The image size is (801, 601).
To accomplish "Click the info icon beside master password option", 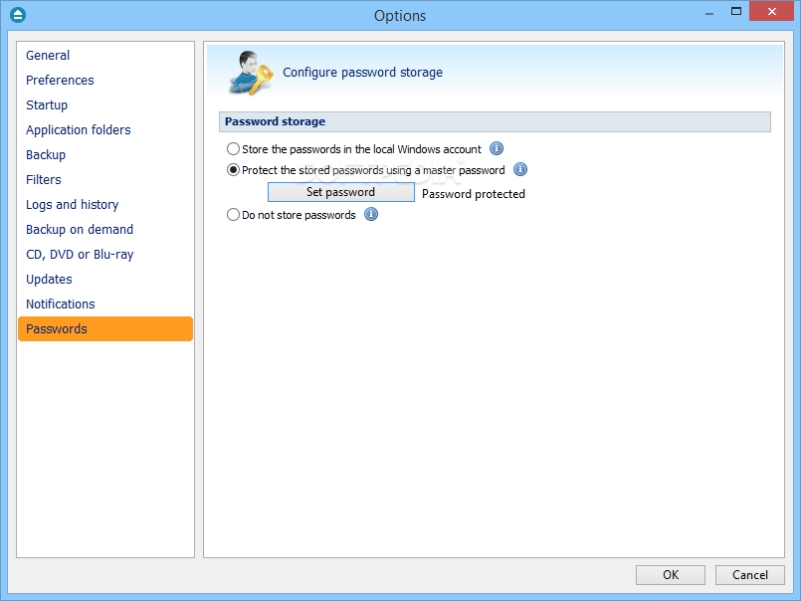I will [520, 169].
